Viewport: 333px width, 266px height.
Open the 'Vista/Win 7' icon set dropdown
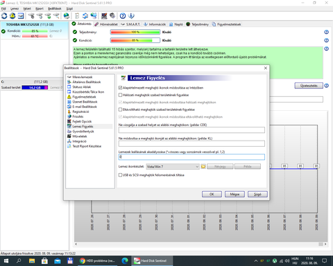[x=173, y=166]
